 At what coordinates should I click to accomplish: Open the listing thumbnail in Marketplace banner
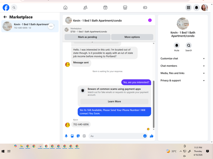point(66,30)
